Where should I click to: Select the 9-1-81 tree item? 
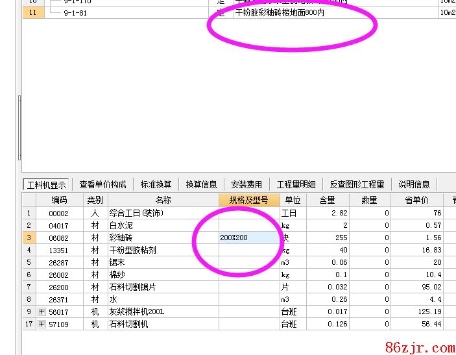coord(77,12)
